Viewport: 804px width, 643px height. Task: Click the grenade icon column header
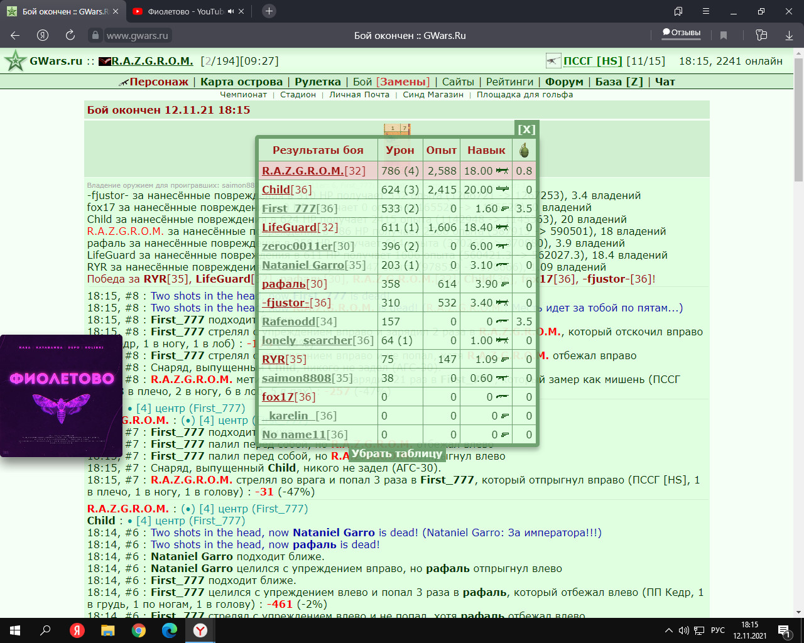524,150
